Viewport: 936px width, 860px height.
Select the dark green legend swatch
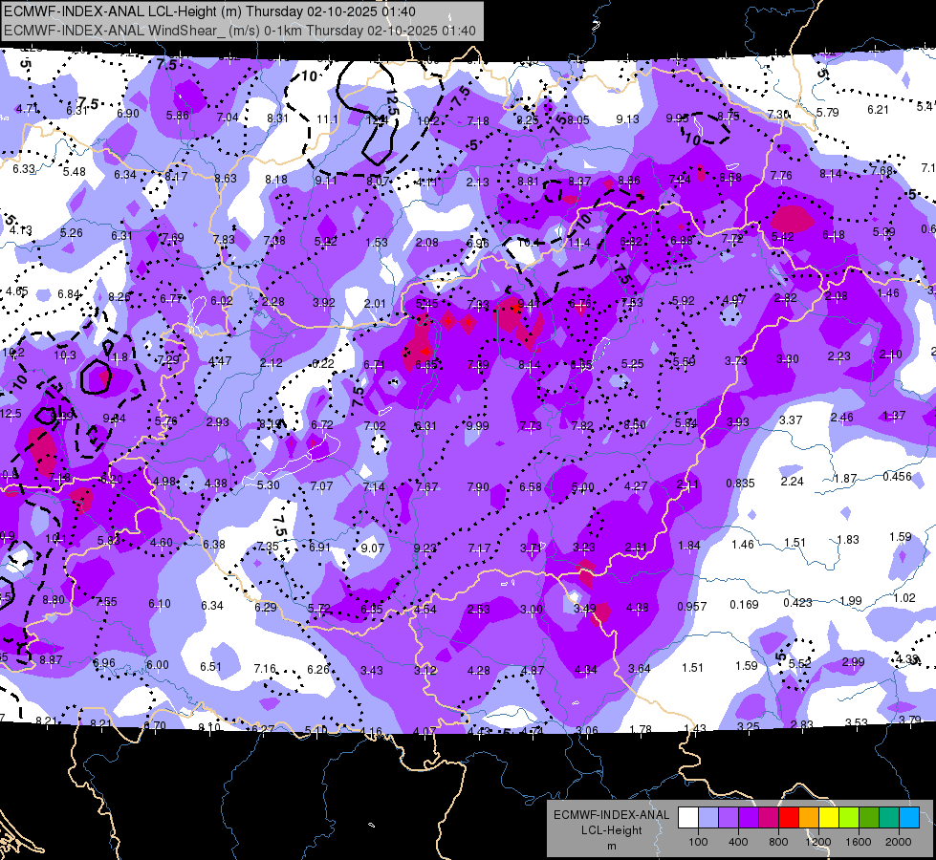pyautogui.click(x=868, y=817)
